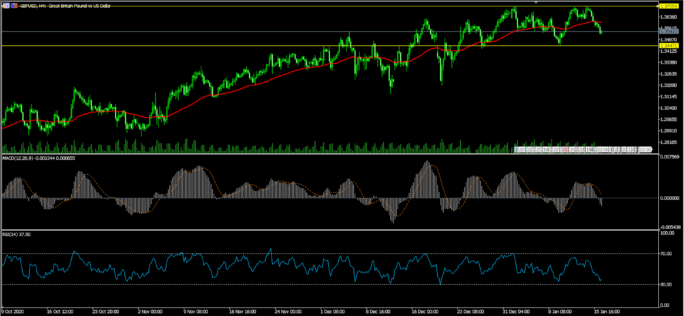Click the 16 Dec 00:00 date label
Image resolution: width=684 pixels, height=316 pixels.
[425, 311]
